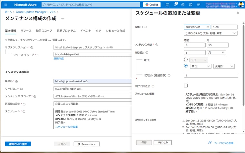The image size is (245, 153).
Task: Click the start time field 6:00
Action: (224, 27)
